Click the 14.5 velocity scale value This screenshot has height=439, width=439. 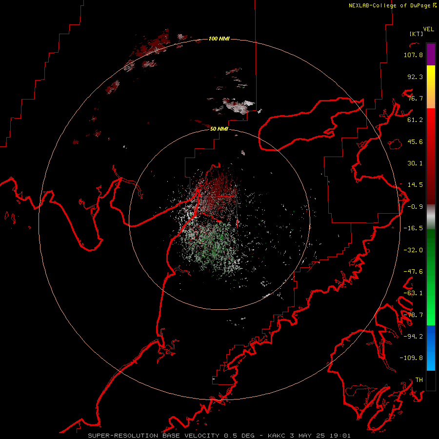pyautogui.click(x=415, y=185)
